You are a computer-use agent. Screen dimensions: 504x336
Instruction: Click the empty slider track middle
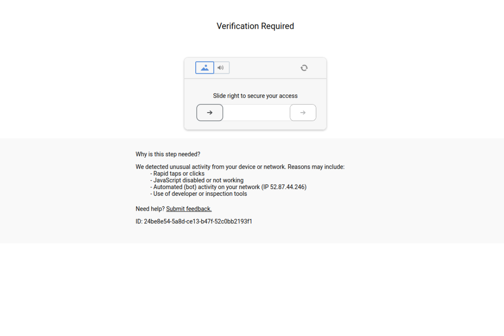[x=256, y=113]
